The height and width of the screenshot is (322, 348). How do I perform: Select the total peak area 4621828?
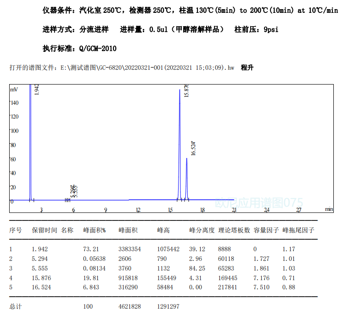(x=129, y=306)
